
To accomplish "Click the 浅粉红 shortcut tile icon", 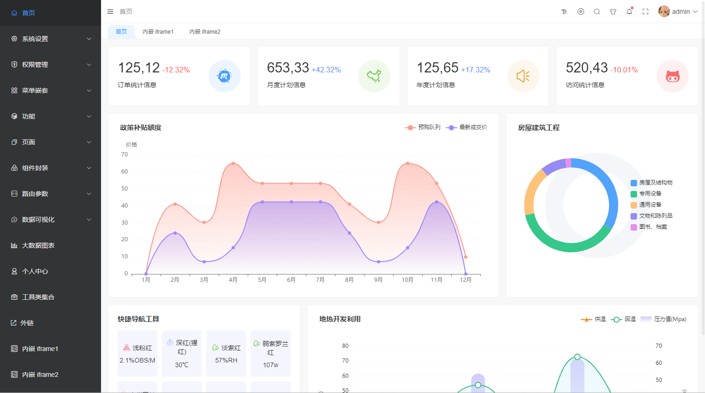I will (x=126, y=347).
